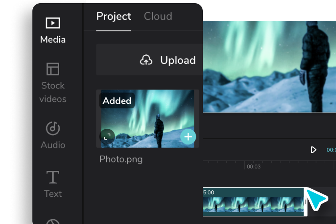336x224 pixels.
Task: Open the Text panel
Action: [53, 184]
